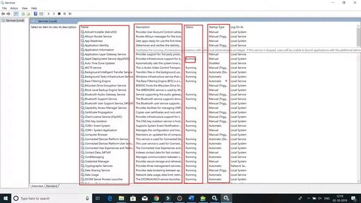Click the Refresh toolbar icon
The image size is (361, 203).
23,14
